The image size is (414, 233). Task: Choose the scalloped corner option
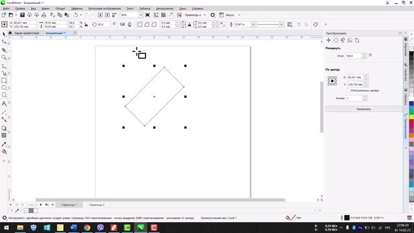tap(147, 25)
